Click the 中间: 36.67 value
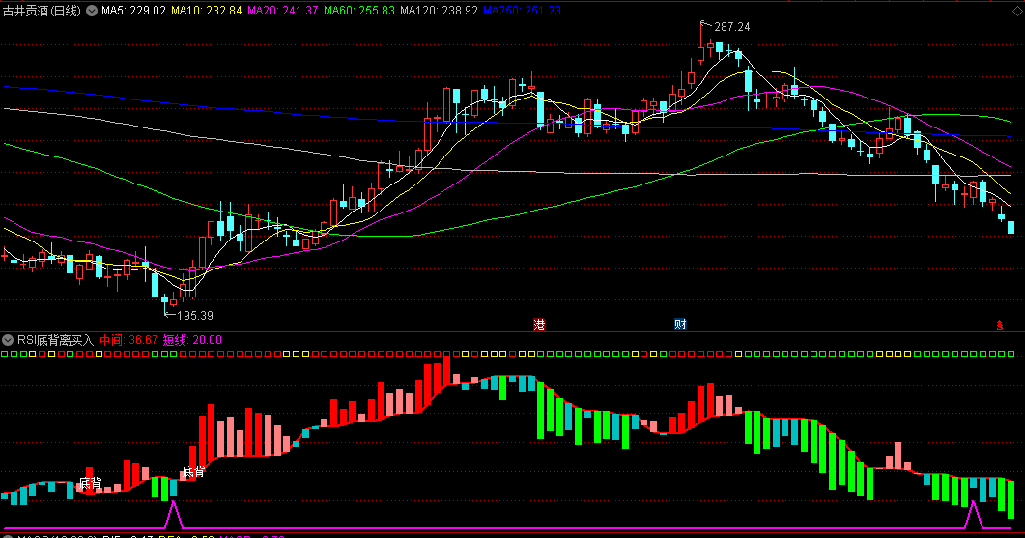 coord(128,340)
